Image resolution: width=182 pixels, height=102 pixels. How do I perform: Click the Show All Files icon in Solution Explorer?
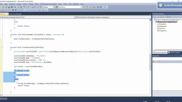point(158,17)
